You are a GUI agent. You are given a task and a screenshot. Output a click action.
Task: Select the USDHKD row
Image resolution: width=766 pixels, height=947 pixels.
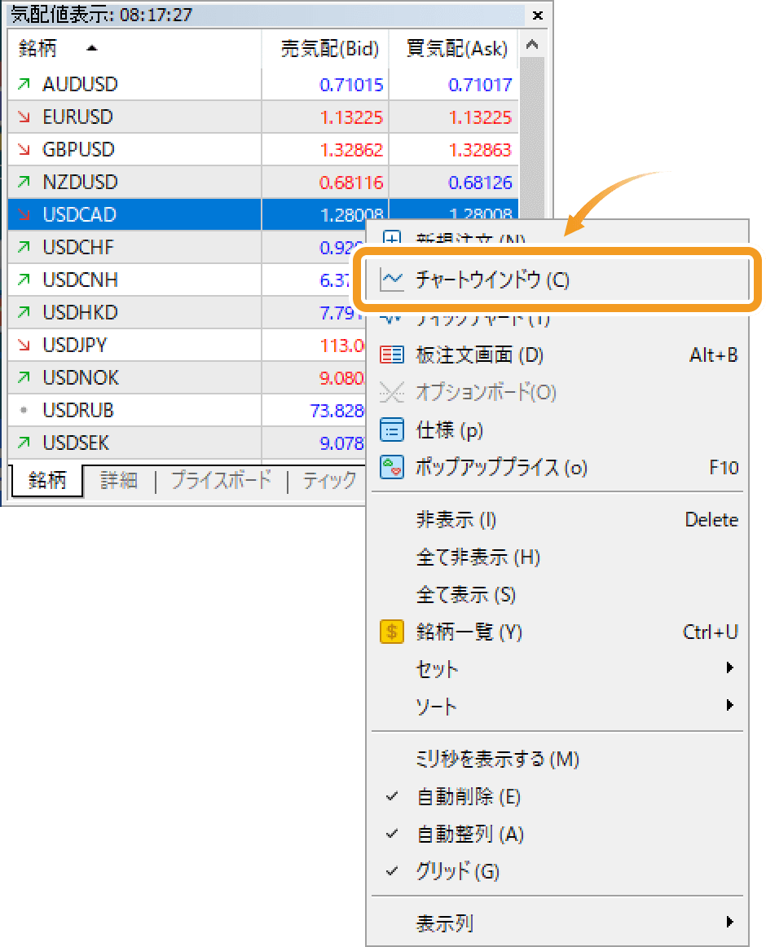(187, 313)
